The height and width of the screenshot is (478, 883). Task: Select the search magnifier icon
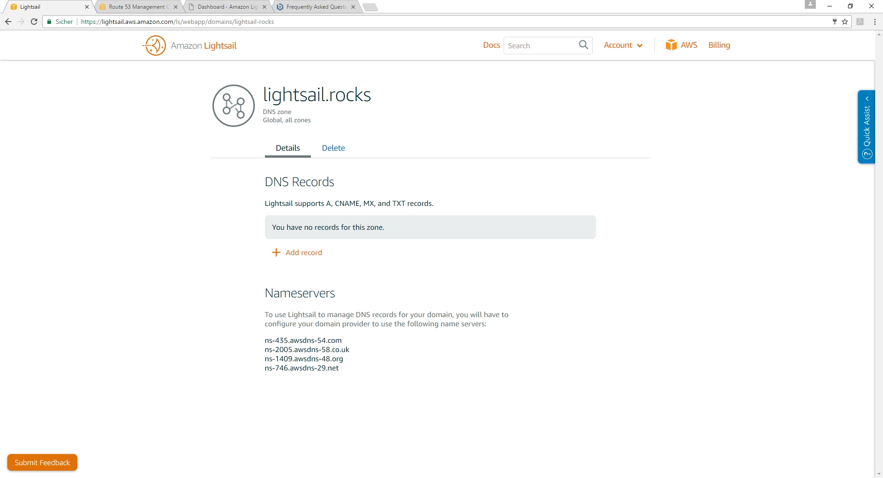tap(583, 45)
